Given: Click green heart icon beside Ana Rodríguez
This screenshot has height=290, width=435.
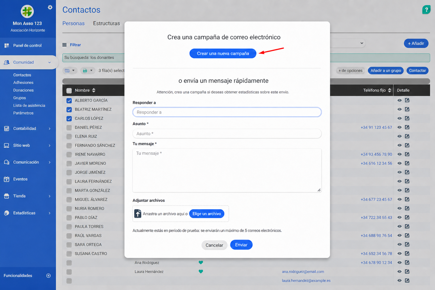Looking at the screenshot, I should coord(201,263).
